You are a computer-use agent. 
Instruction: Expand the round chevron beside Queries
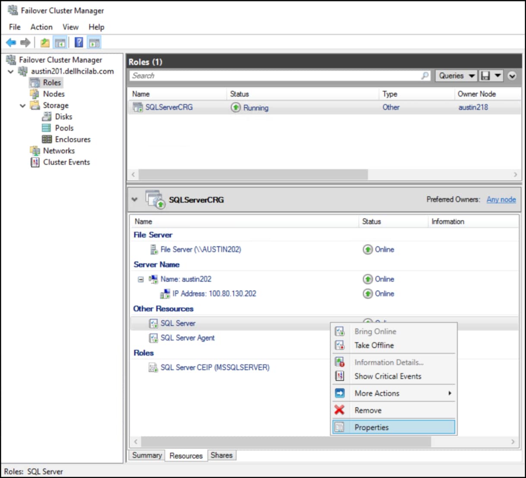(512, 75)
